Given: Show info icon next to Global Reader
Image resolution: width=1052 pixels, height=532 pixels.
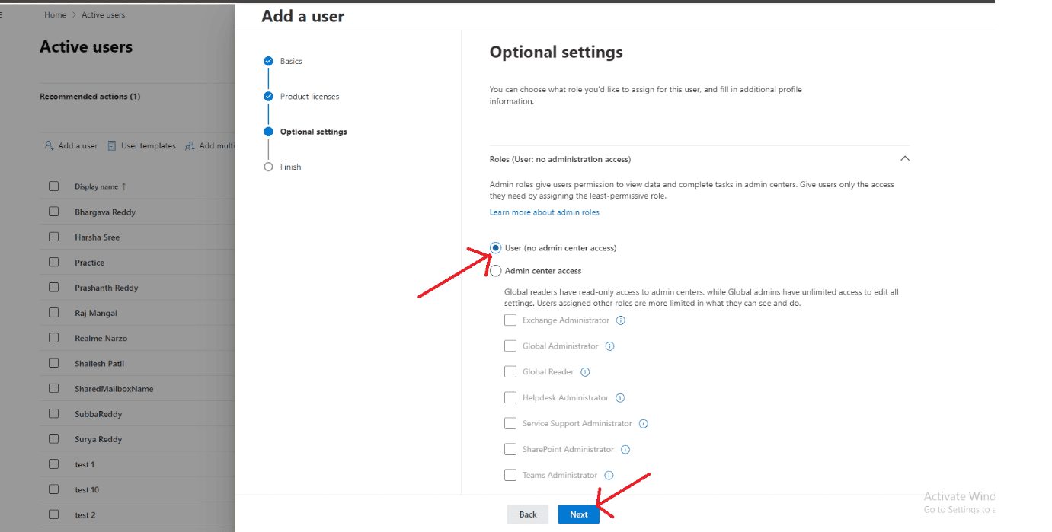Looking at the screenshot, I should [585, 372].
